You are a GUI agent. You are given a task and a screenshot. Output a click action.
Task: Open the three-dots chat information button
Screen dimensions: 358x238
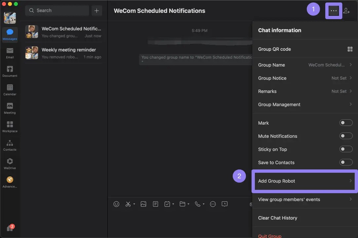[334, 11]
